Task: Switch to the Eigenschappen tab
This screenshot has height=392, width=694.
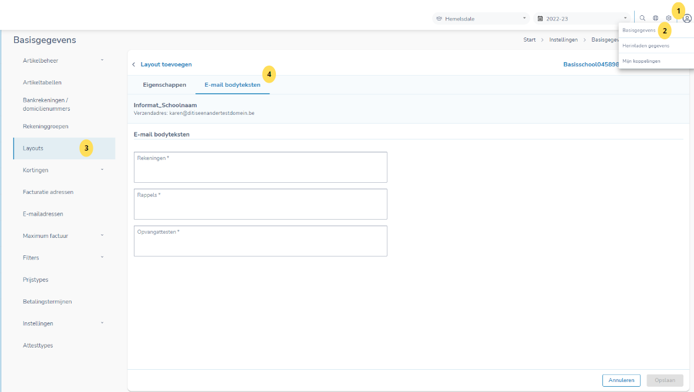Action: (164, 85)
